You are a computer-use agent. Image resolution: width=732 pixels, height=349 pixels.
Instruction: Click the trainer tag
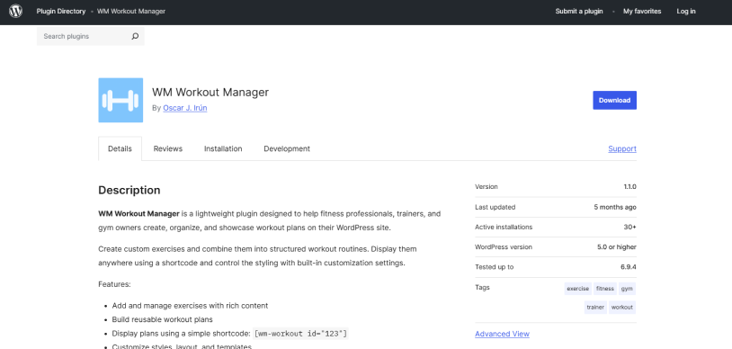coord(595,308)
